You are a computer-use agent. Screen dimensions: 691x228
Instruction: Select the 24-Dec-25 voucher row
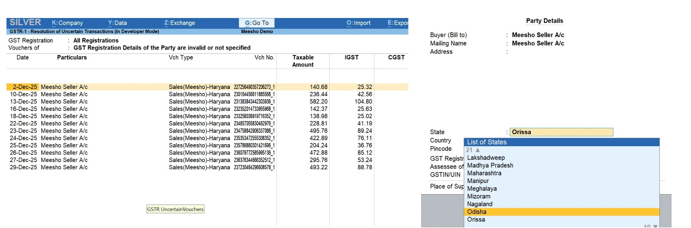pos(207,138)
